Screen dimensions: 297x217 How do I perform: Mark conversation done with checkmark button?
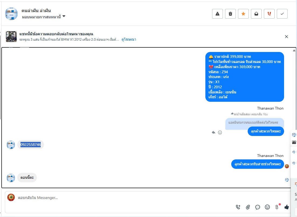(x=282, y=14)
